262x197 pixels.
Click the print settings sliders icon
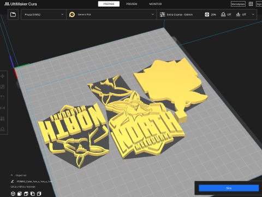[x=162, y=14]
